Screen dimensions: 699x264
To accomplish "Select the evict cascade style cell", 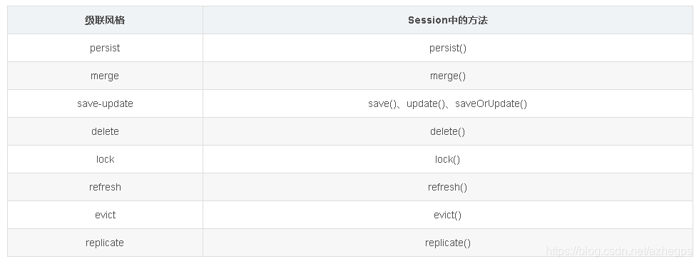I will point(105,215).
